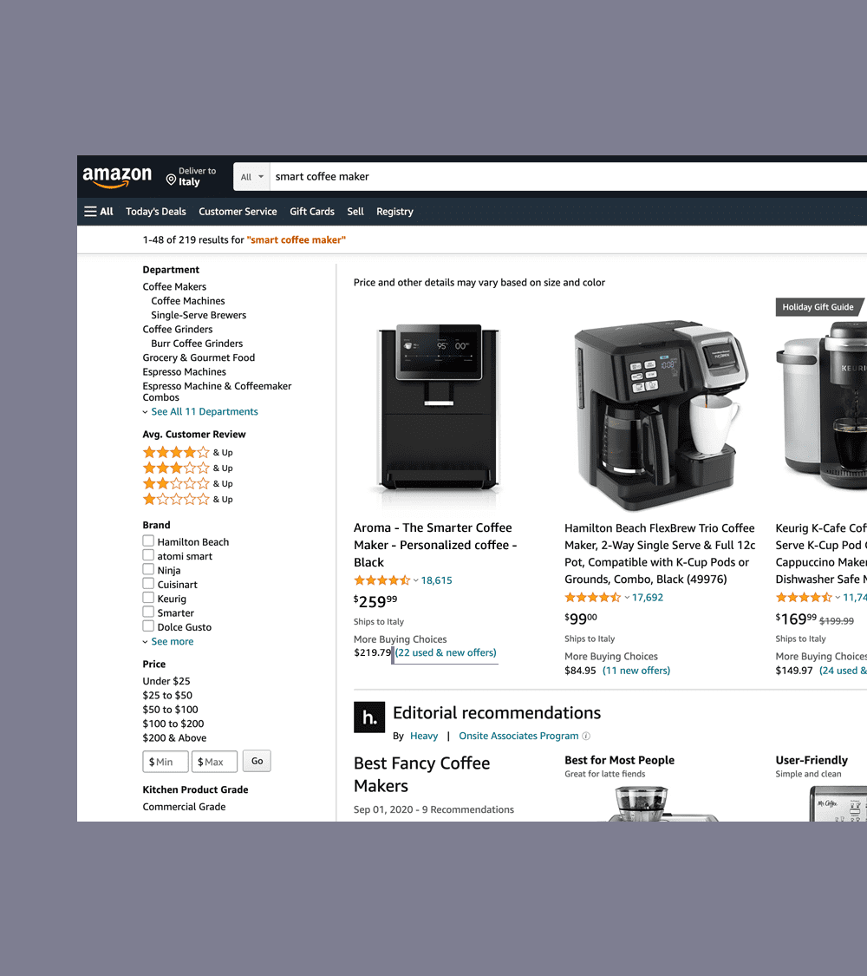Go to Gift Cards navigation item
The image size is (867, 976).
[312, 212]
